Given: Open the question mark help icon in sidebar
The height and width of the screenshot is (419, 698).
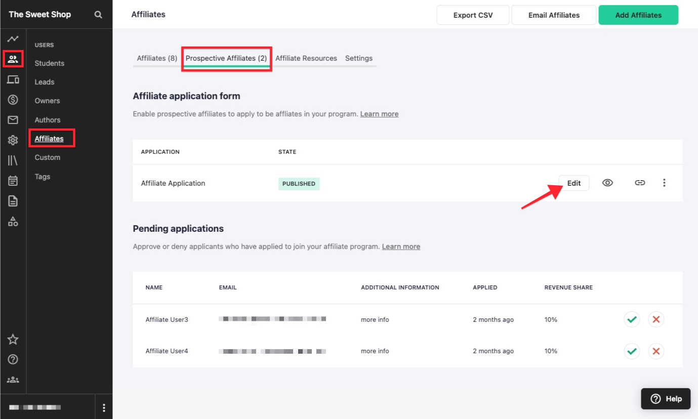Looking at the screenshot, I should coord(13,359).
